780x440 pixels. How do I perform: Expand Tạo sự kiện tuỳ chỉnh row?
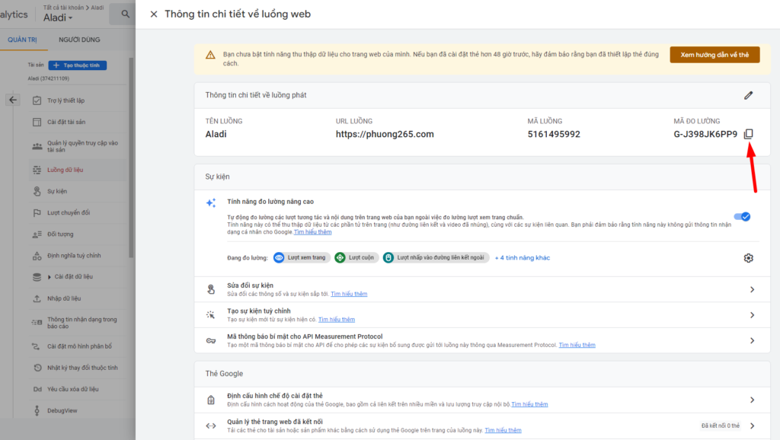[x=751, y=315]
